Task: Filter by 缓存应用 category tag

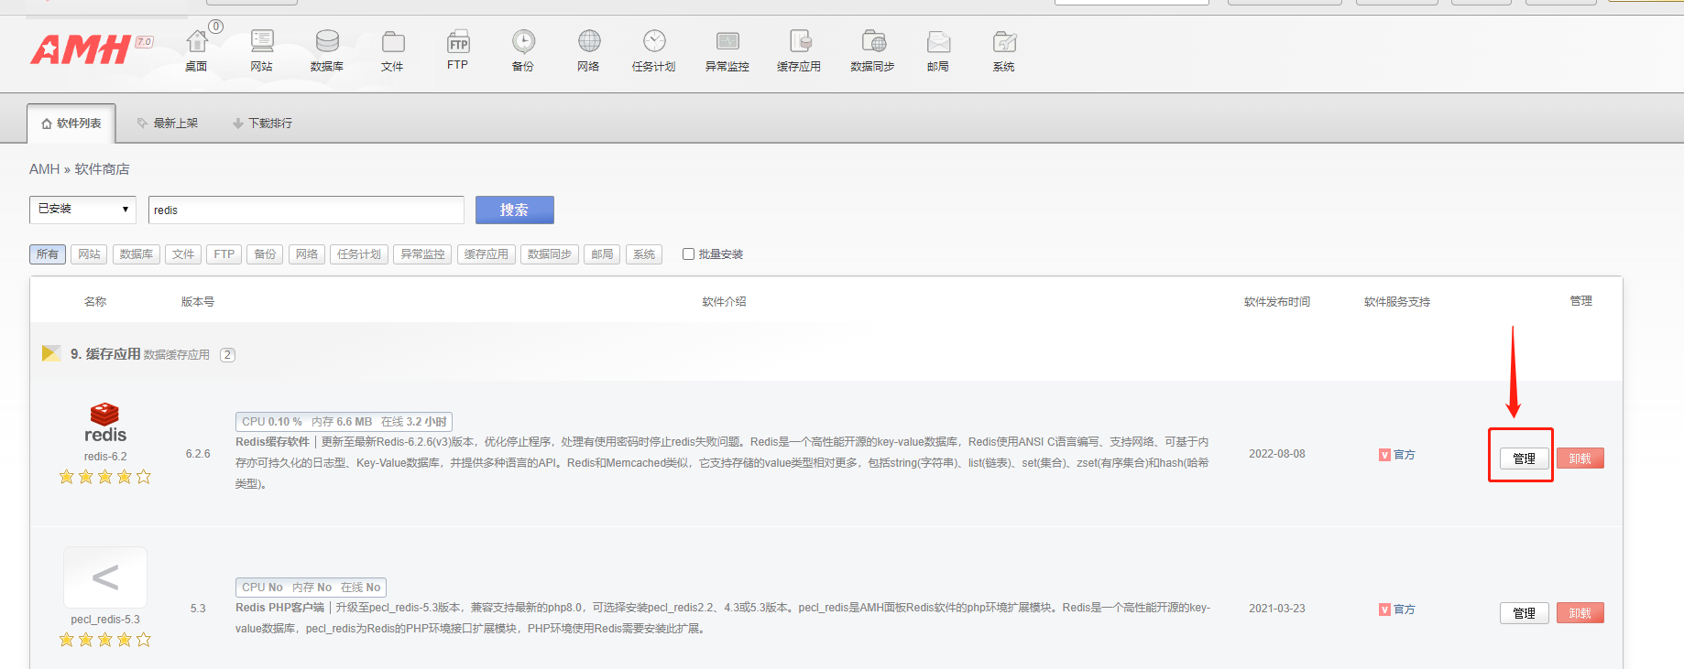Action: [487, 254]
